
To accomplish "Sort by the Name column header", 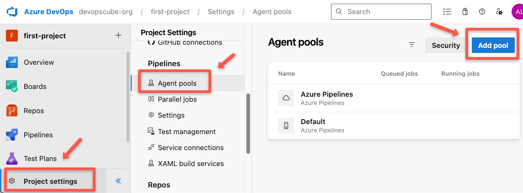I will (287, 73).
